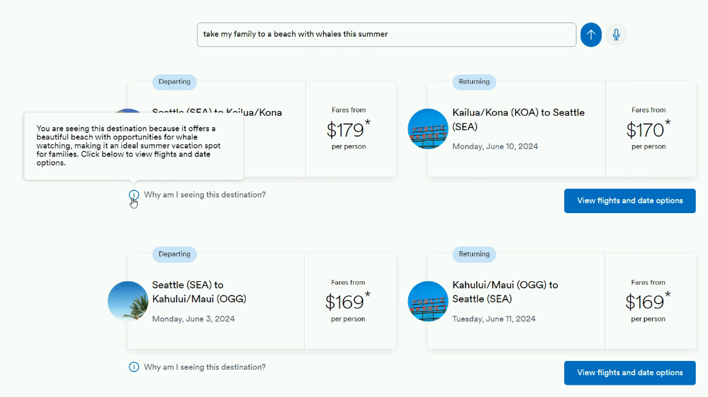
Task: Click the Kailua/Kona returning Public Market thumbnail
Action: (428, 129)
